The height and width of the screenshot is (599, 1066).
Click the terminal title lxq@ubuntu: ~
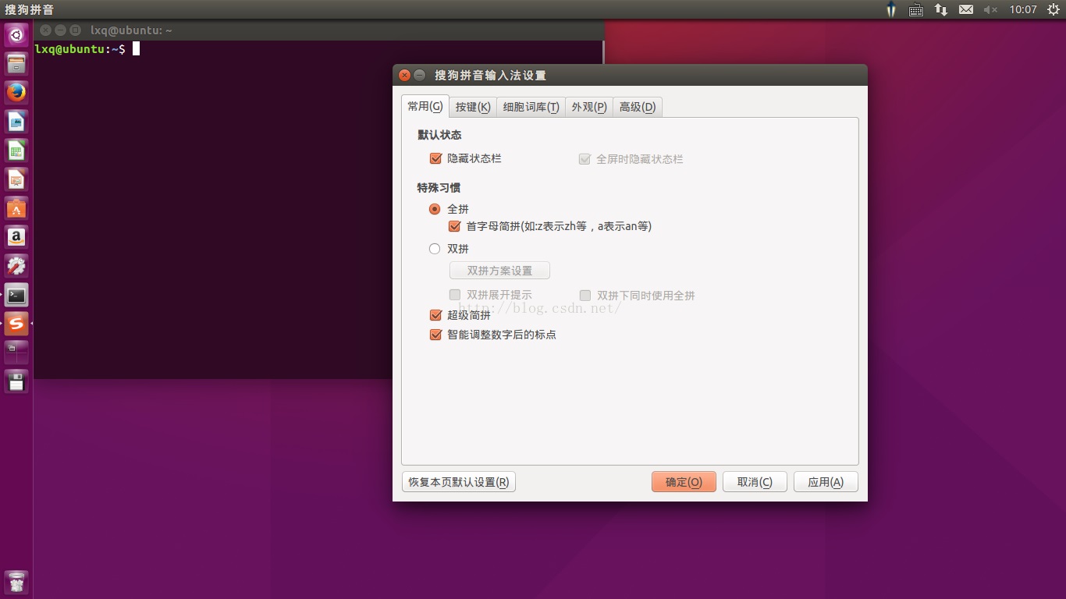[x=131, y=30]
